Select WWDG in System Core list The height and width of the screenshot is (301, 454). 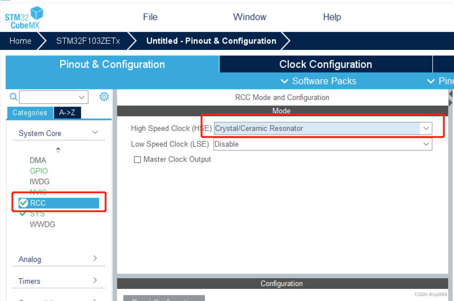click(42, 225)
